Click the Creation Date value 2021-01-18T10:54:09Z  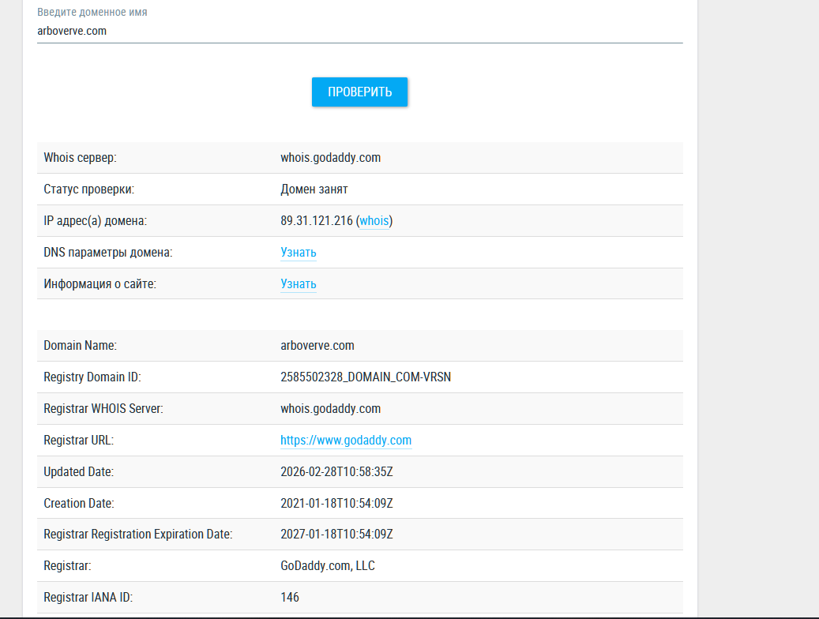click(x=336, y=503)
